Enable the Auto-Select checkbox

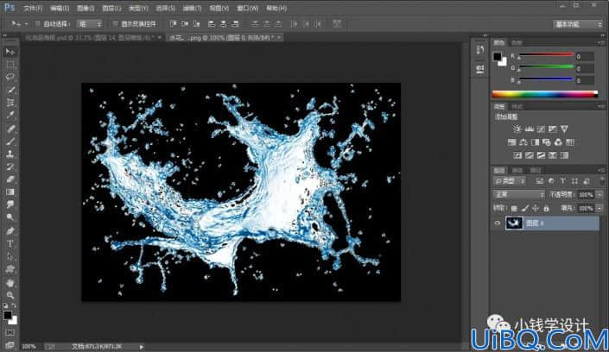click(x=38, y=23)
